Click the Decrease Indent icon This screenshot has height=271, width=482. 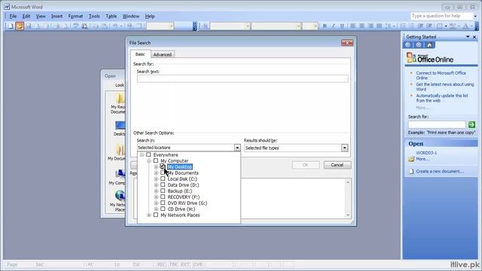point(420,26)
